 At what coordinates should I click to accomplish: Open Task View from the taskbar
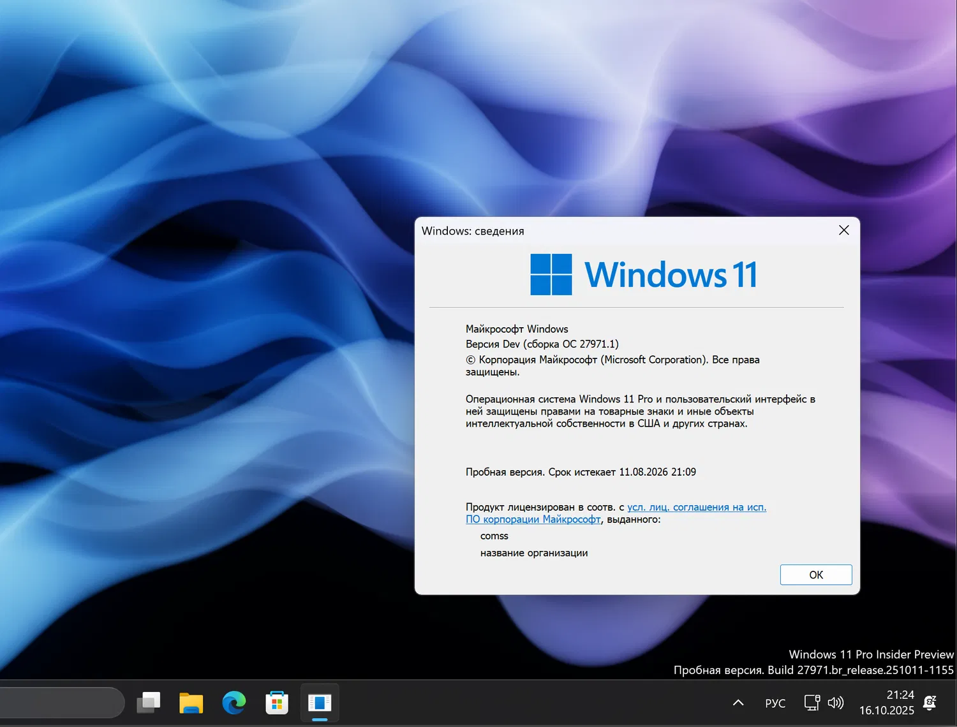[x=148, y=702]
